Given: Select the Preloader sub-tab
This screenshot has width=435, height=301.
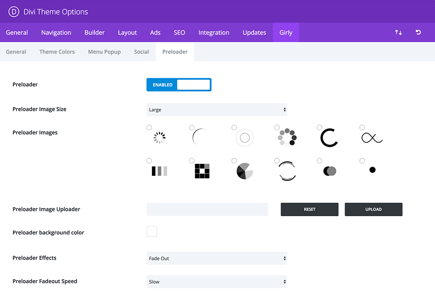Looking at the screenshot, I should click(x=175, y=52).
